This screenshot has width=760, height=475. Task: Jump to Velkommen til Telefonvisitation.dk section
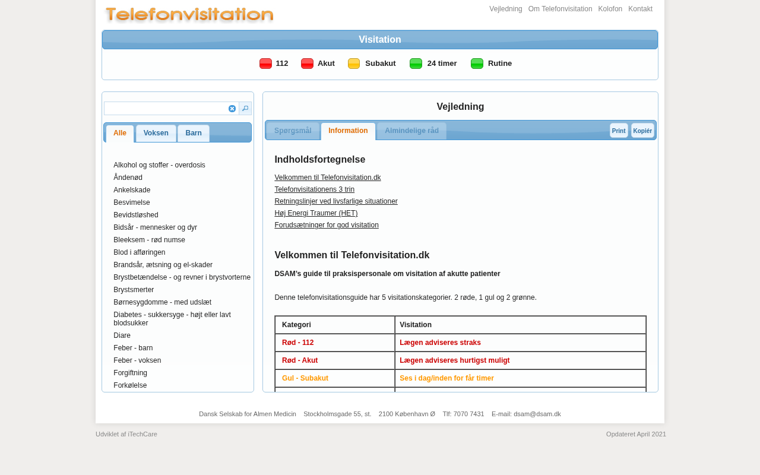pos(328,178)
